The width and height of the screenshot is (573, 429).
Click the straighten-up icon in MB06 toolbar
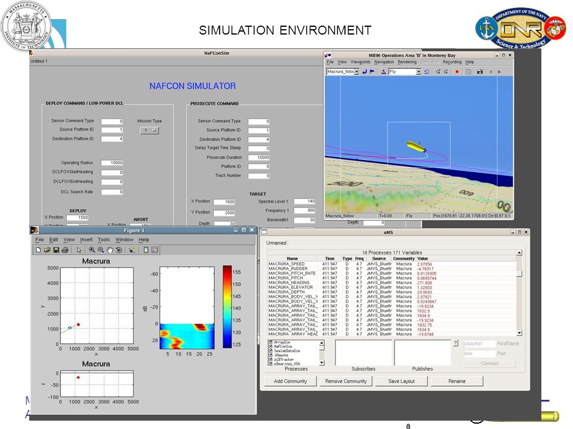pos(383,72)
